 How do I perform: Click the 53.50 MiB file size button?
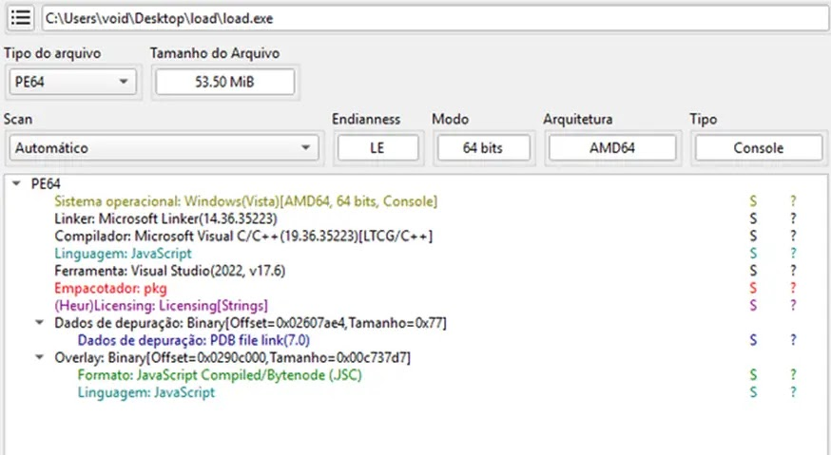pos(224,83)
